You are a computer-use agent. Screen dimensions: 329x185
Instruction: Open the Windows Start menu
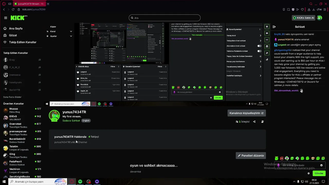click(x=4, y=182)
